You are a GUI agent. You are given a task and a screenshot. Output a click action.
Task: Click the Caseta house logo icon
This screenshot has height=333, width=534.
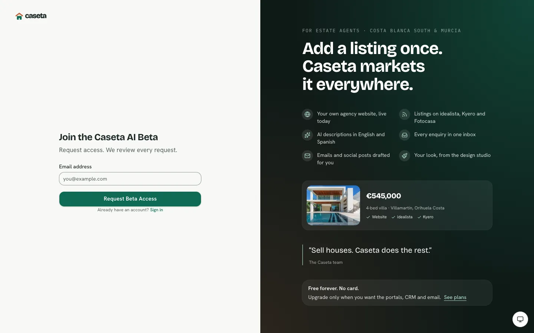[x=19, y=16]
